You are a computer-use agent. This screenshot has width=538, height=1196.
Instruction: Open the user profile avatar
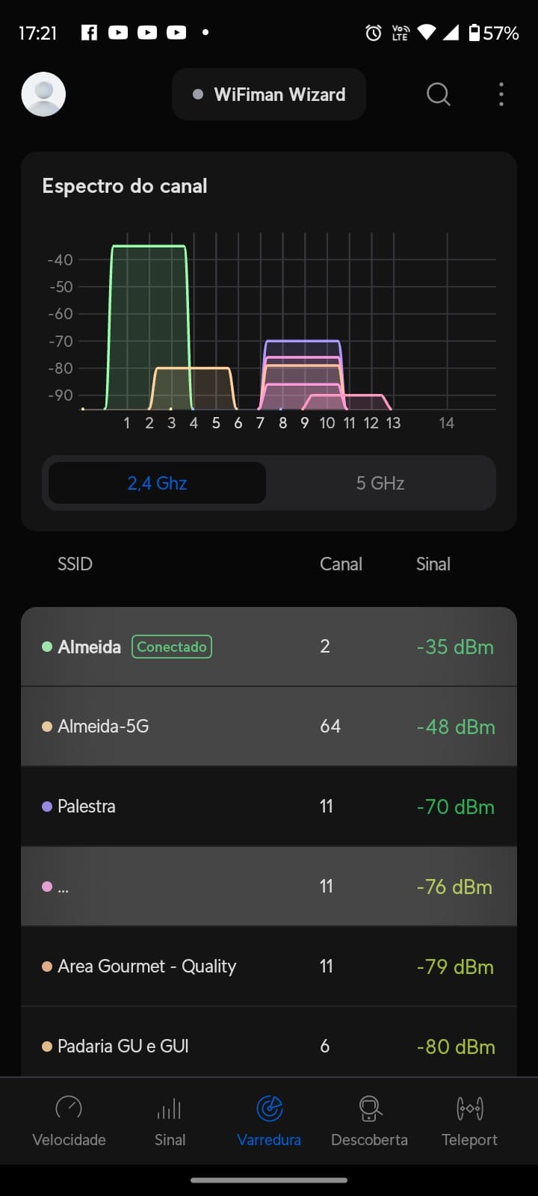tap(43, 94)
